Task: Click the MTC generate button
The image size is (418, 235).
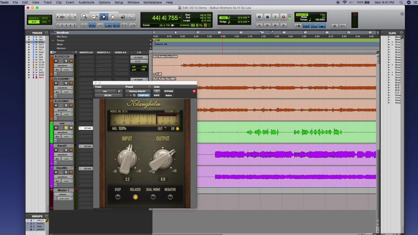Action: click(x=343, y=26)
